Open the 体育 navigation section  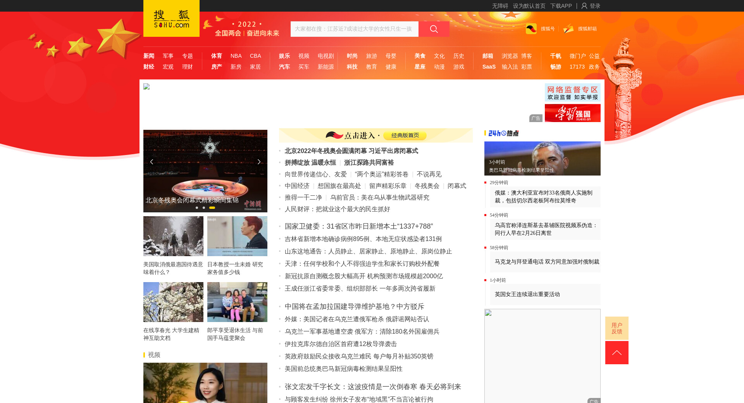[217, 56]
